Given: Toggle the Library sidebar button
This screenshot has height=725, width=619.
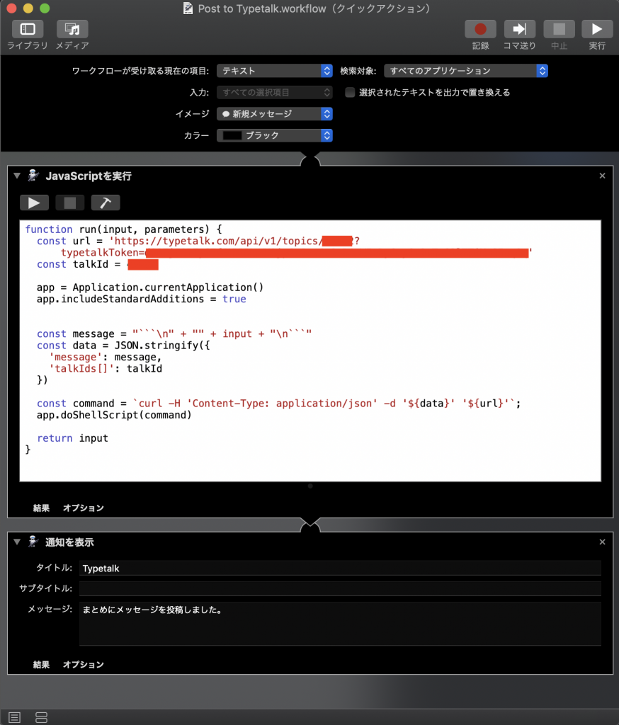Looking at the screenshot, I should click(x=28, y=29).
